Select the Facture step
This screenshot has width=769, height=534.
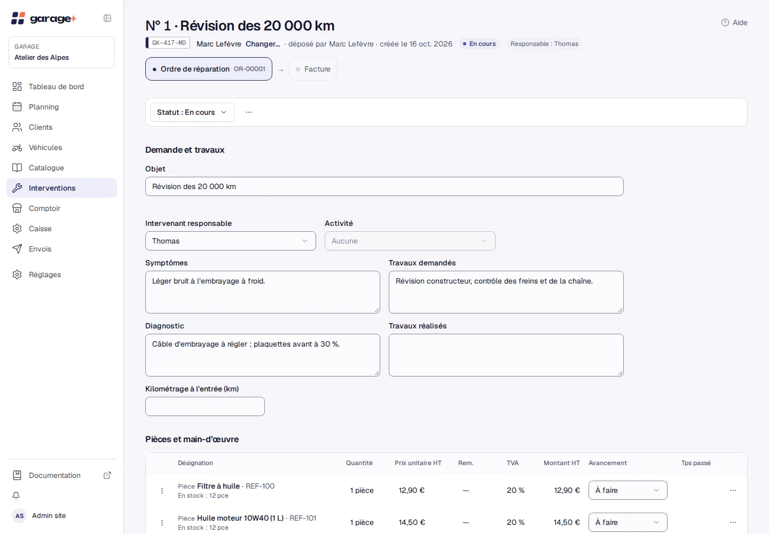tap(313, 69)
